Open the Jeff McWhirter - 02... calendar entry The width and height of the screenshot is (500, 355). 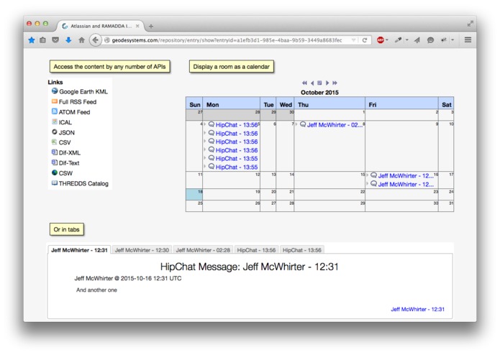[x=335, y=125]
